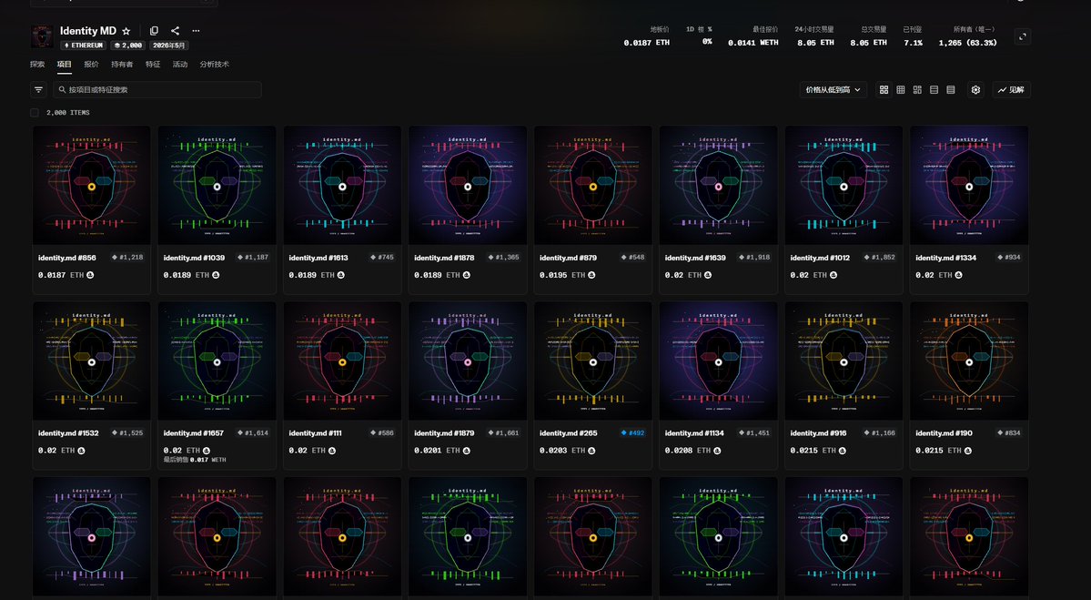
Task: Click the 0.0195 ETH price on identity.md #879
Action: click(562, 275)
